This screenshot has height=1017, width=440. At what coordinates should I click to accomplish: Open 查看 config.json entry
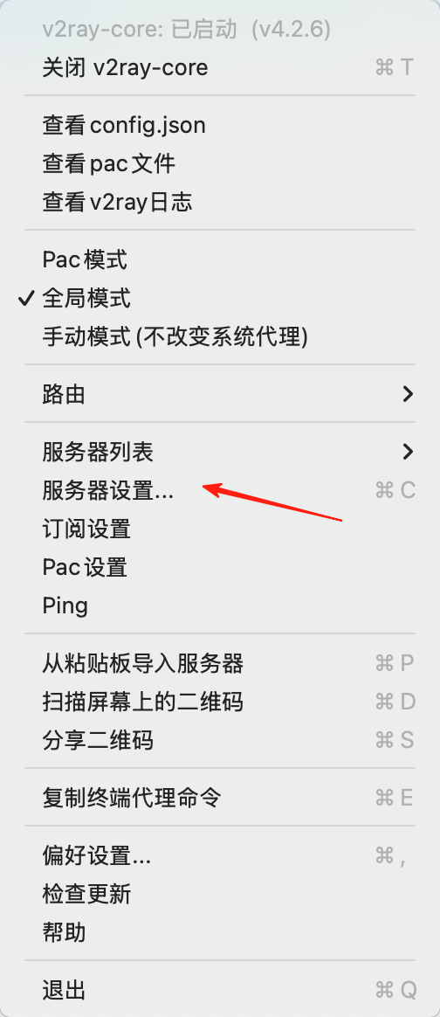tap(220, 125)
